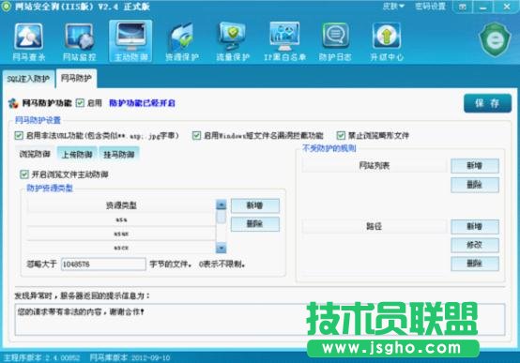
Task: Toggle 启用非法URL功能 checkbox
Action: click(19, 135)
